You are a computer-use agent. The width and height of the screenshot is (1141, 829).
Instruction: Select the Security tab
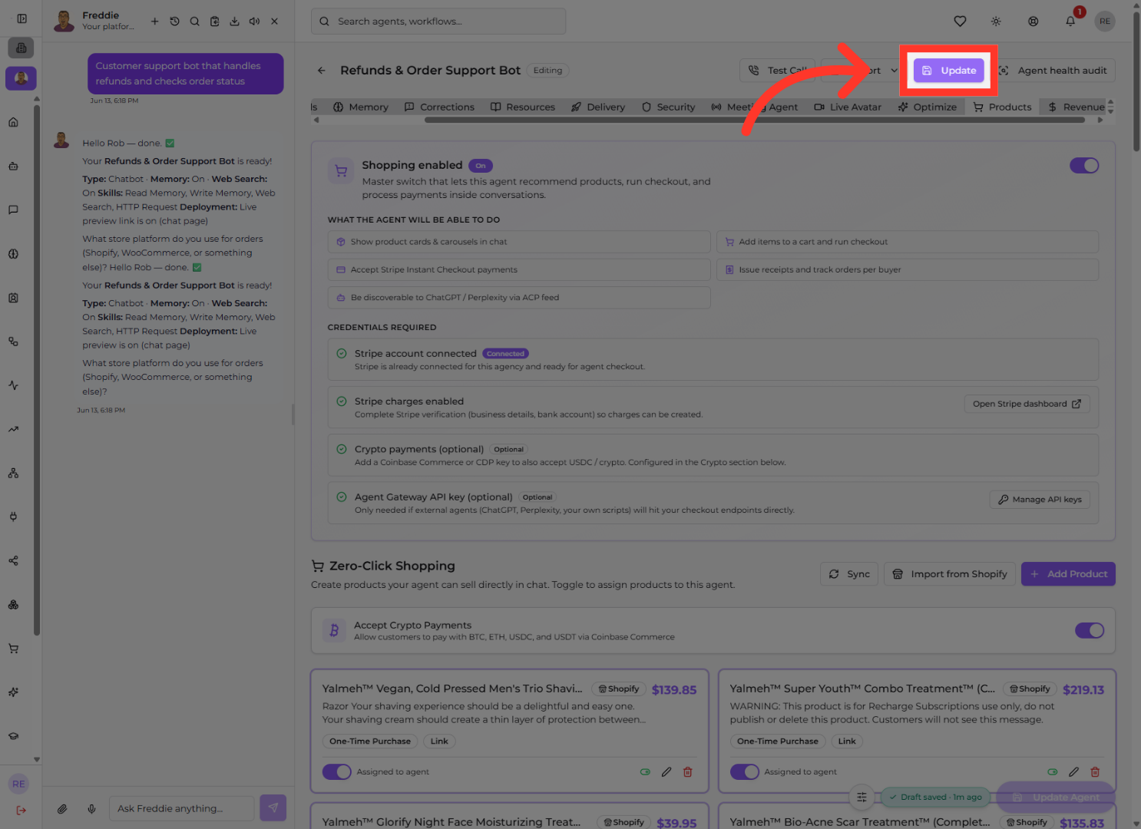(668, 107)
